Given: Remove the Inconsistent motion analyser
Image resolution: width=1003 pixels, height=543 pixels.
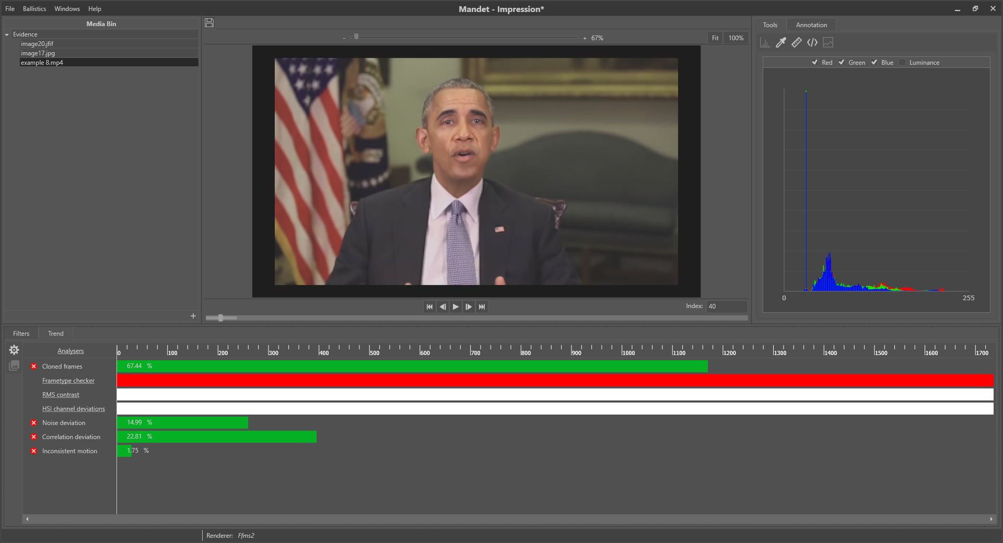Looking at the screenshot, I should 33,451.
